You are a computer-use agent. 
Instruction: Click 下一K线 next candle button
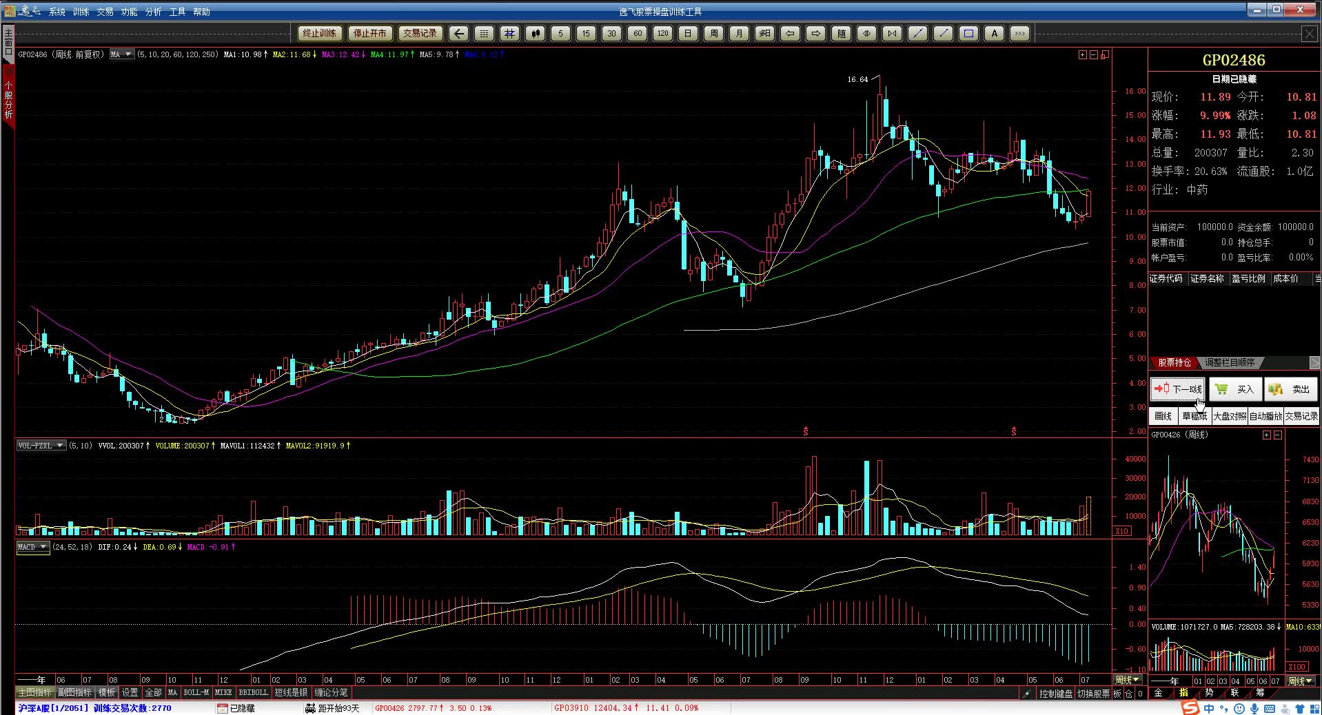[x=1177, y=389]
